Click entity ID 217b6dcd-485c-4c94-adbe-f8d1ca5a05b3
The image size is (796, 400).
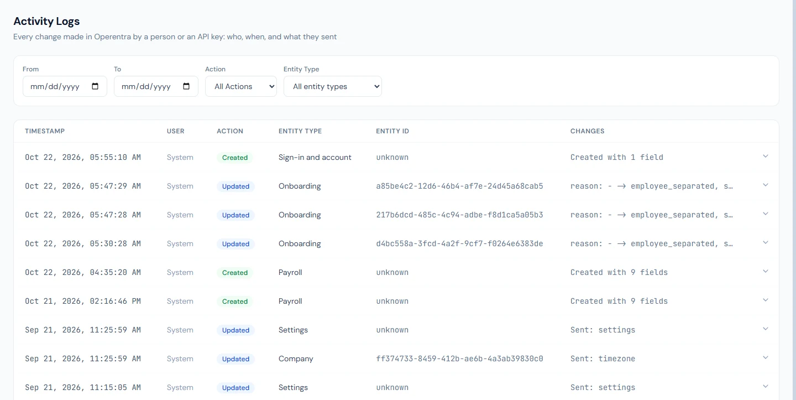click(459, 215)
